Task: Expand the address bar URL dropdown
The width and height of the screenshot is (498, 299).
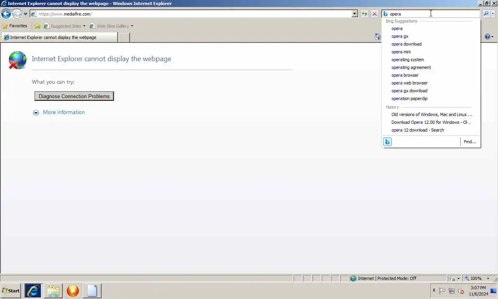Action: (x=354, y=14)
